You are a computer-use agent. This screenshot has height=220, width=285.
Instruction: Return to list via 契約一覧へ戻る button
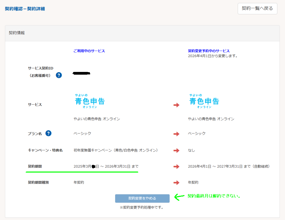click(x=257, y=9)
